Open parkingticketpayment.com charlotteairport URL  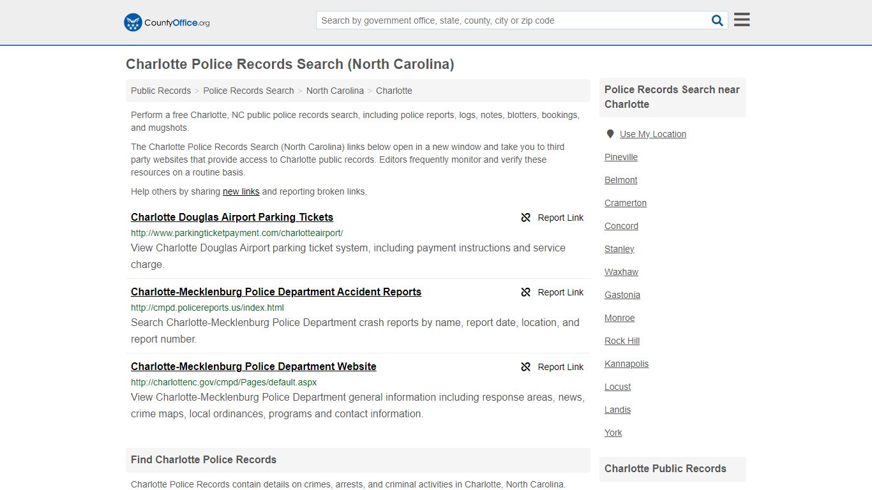click(237, 233)
